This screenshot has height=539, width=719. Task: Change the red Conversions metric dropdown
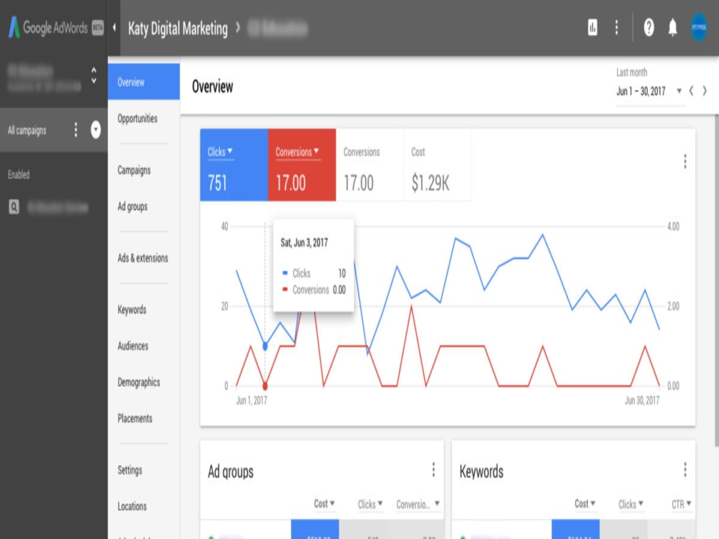click(297, 152)
